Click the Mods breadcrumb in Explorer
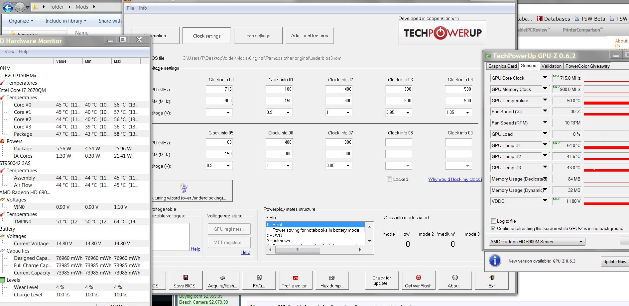This screenshot has height=306, width=629. 82,7
